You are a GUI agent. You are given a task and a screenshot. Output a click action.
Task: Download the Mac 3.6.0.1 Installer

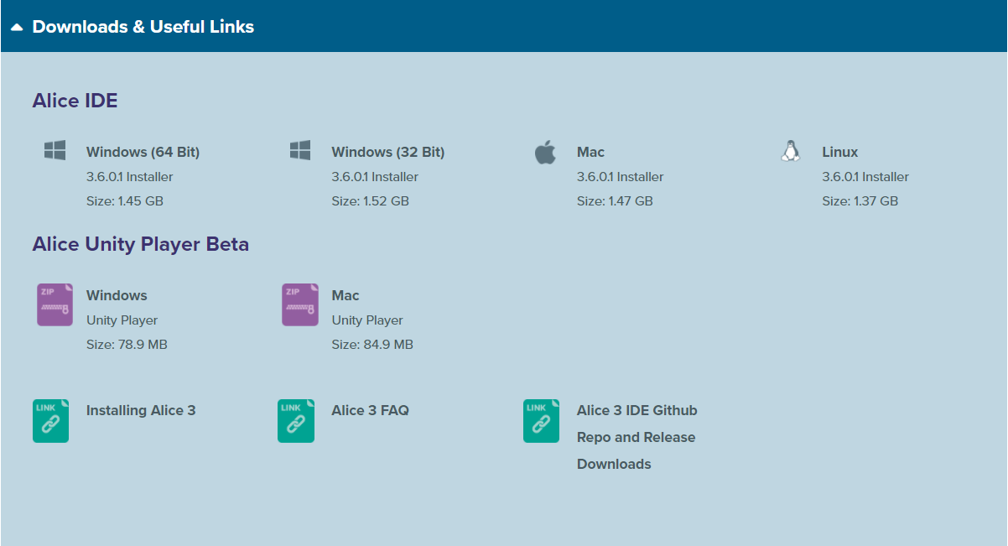click(590, 152)
